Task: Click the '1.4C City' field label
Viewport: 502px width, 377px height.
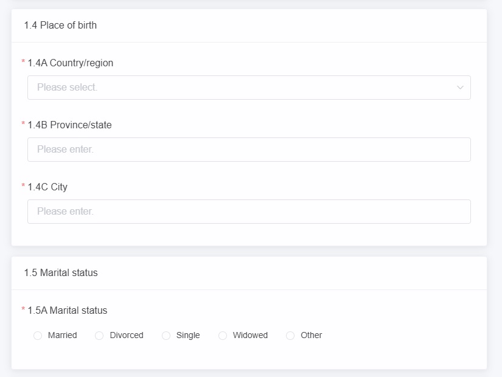Action: pos(47,187)
